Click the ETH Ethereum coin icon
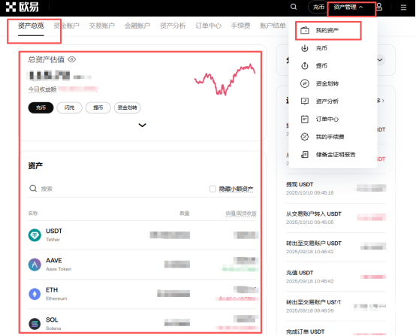The height and width of the screenshot is (336, 416). pyautogui.click(x=35, y=294)
